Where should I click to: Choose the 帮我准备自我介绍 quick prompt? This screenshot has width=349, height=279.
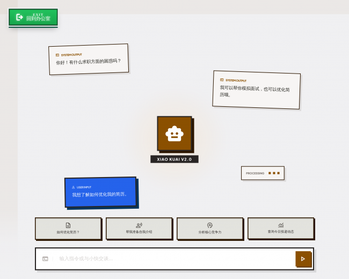coord(139,228)
